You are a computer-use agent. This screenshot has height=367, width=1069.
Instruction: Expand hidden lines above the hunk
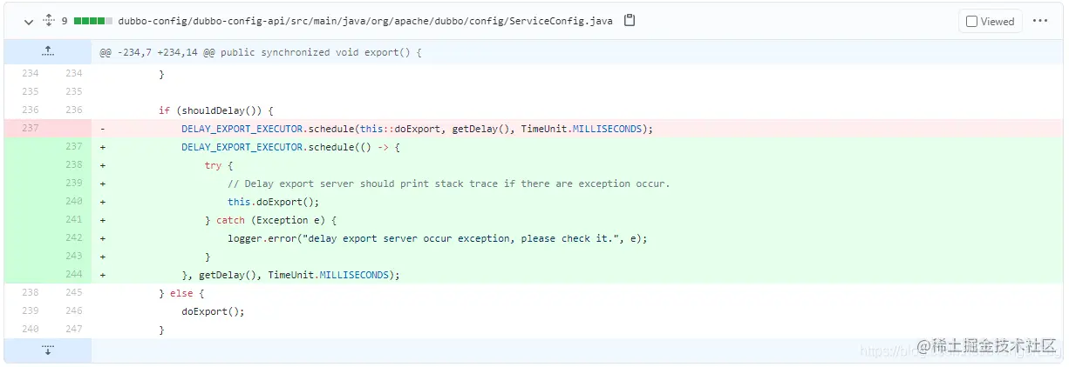(x=48, y=52)
